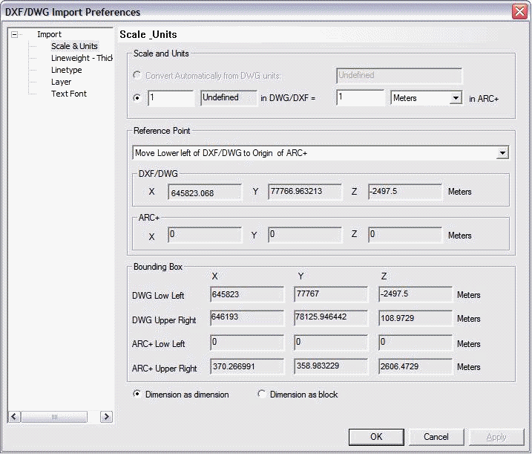Open the Layer settings page
Viewport: 532px width, 454px height.
coord(61,82)
